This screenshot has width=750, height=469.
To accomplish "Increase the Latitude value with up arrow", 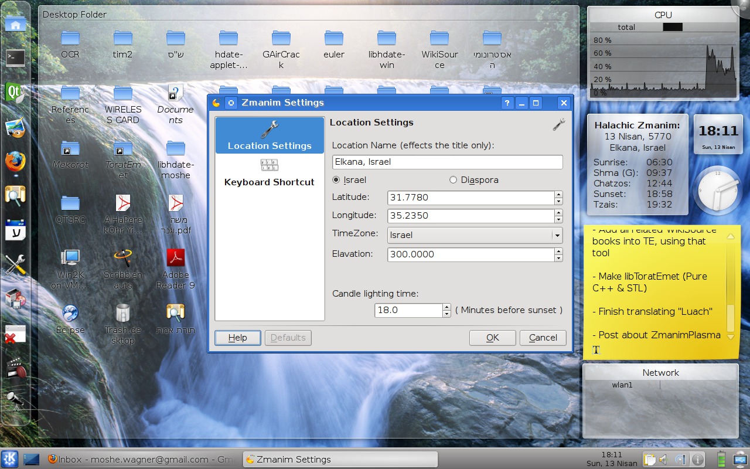I will [x=558, y=194].
